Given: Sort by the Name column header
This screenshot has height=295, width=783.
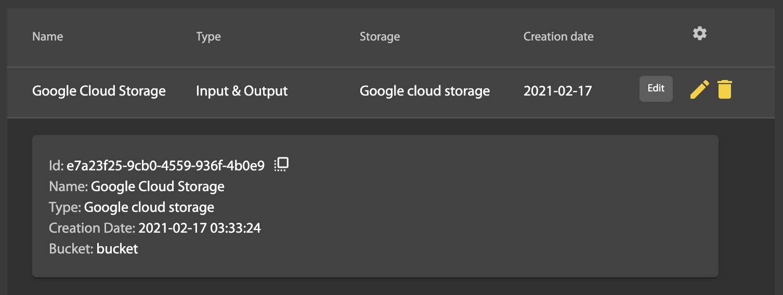Looking at the screenshot, I should click(x=47, y=36).
